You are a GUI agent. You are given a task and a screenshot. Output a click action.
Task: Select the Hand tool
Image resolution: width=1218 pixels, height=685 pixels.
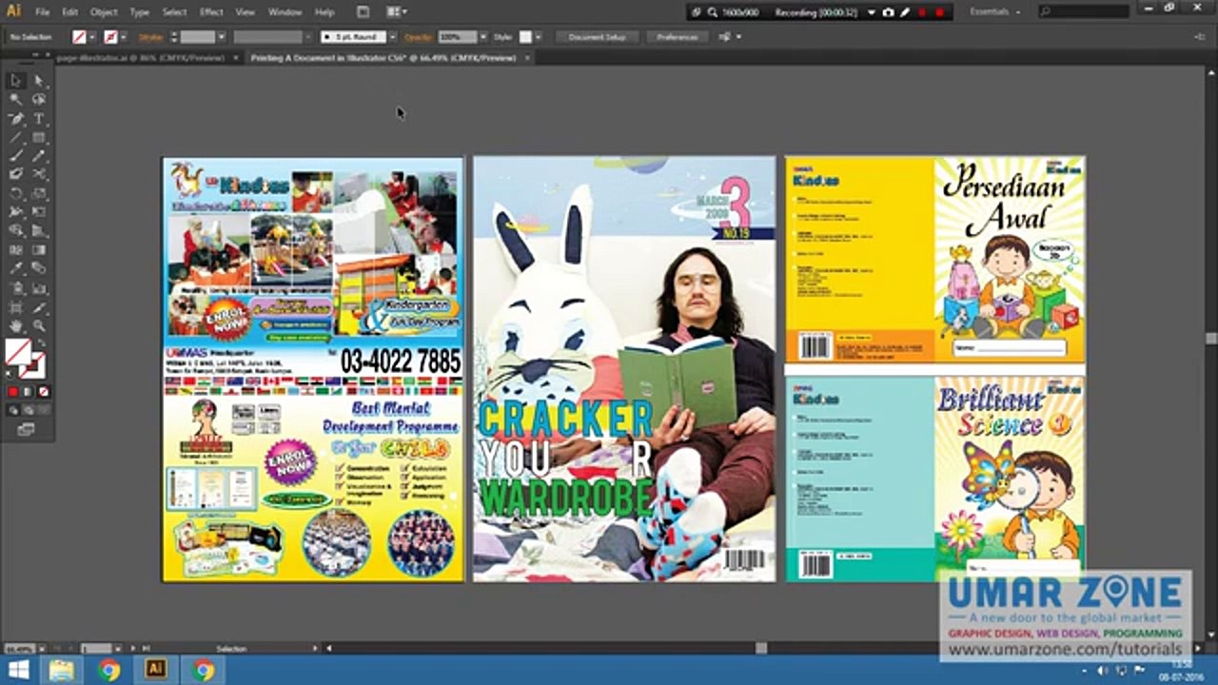pyautogui.click(x=16, y=325)
